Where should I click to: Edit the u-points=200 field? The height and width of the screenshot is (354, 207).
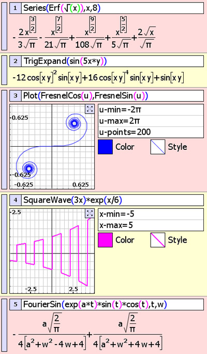[x=151, y=132]
